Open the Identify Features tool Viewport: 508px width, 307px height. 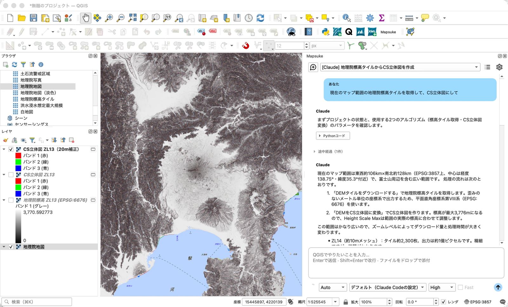(x=346, y=18)
